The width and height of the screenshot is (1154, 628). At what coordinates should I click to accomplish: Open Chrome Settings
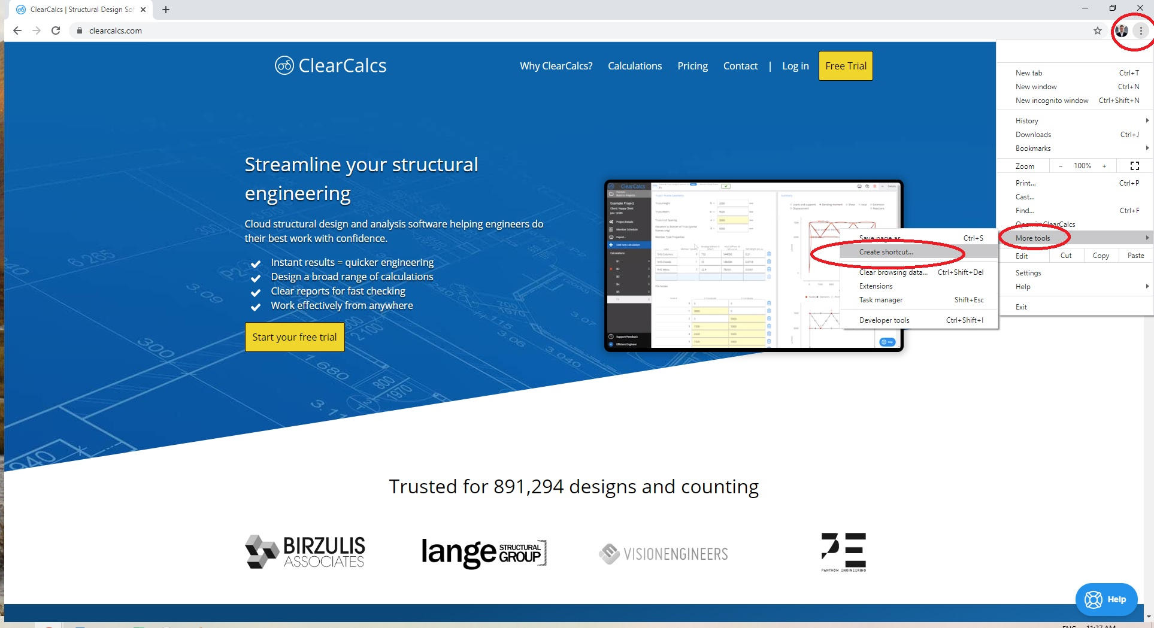[1076, 273]
